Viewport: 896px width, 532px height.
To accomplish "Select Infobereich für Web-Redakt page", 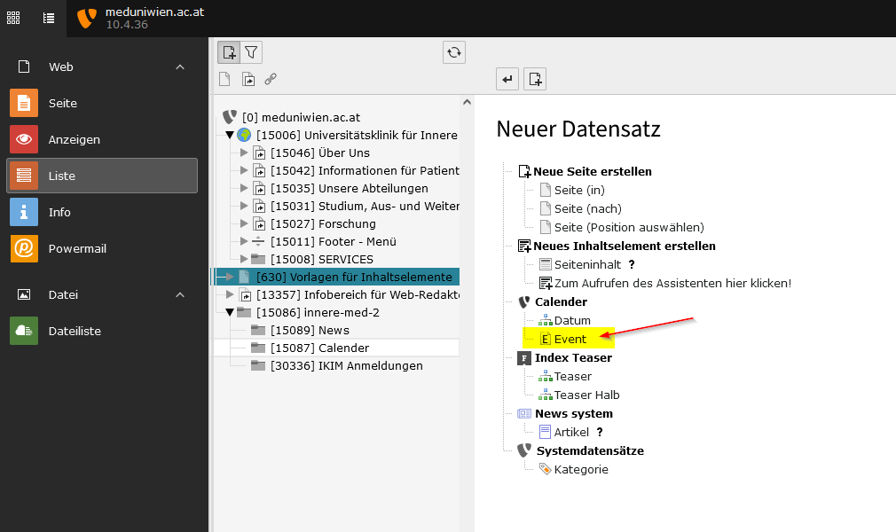I will click(358, 294).
